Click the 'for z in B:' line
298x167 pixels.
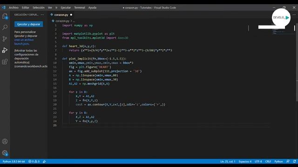[x=78, y=92]
